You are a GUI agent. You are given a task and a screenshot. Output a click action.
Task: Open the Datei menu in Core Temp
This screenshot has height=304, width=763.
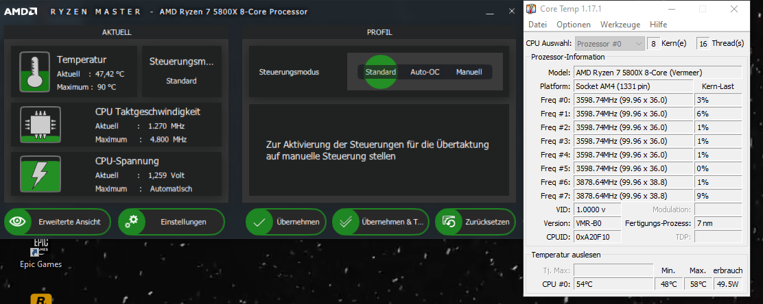(538, 24)
